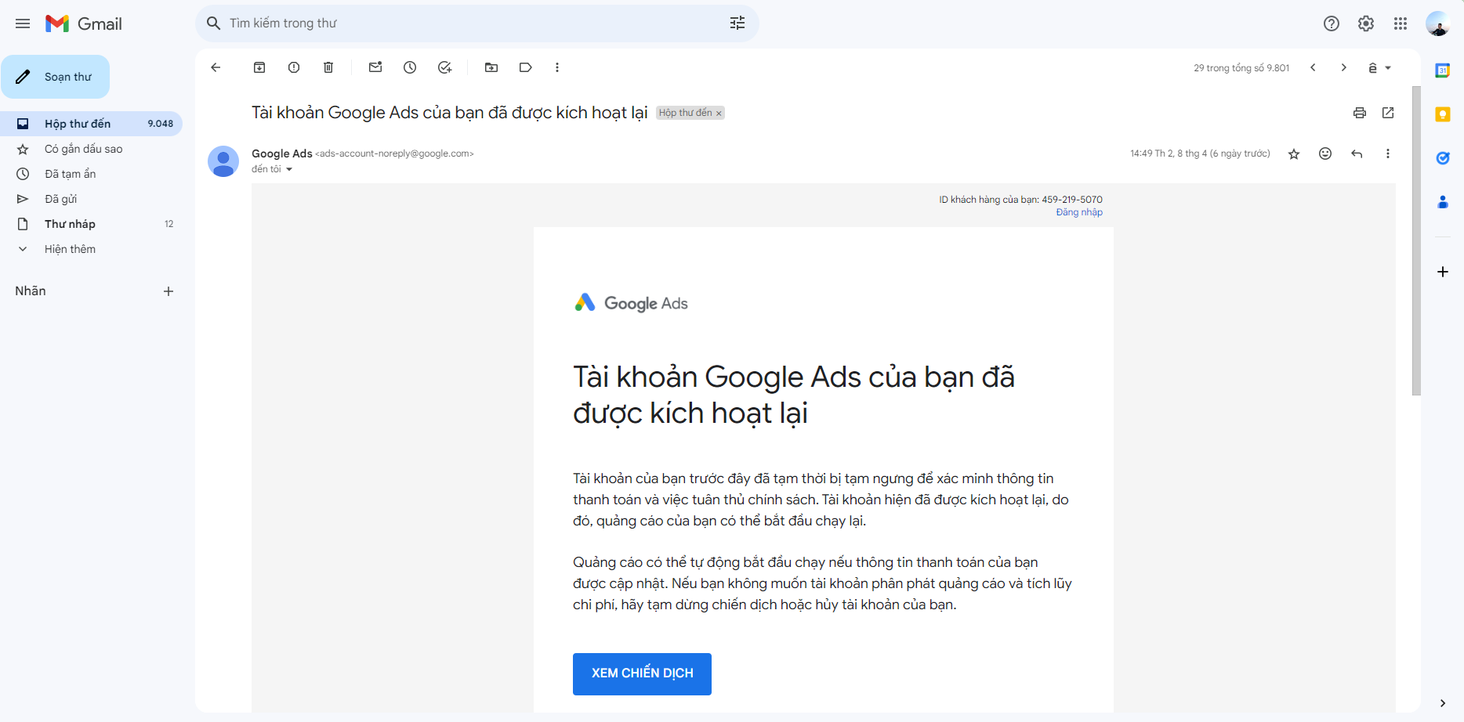
Task: Open Google apps grid
Action: click(1401, 23)
